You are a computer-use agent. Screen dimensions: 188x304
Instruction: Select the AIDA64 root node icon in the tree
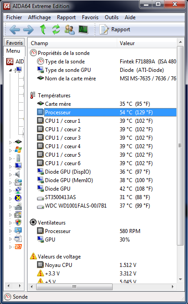click(10, 62)
